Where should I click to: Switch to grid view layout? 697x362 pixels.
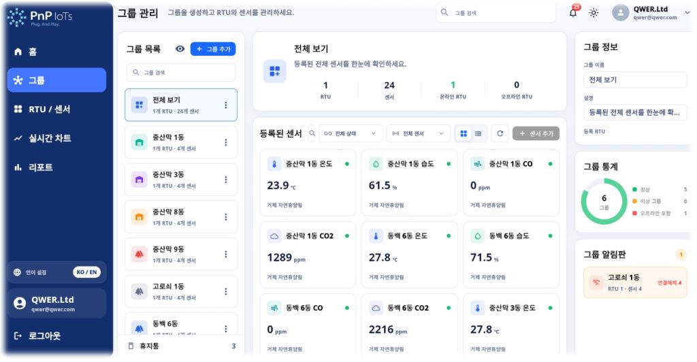pos(464,133)
